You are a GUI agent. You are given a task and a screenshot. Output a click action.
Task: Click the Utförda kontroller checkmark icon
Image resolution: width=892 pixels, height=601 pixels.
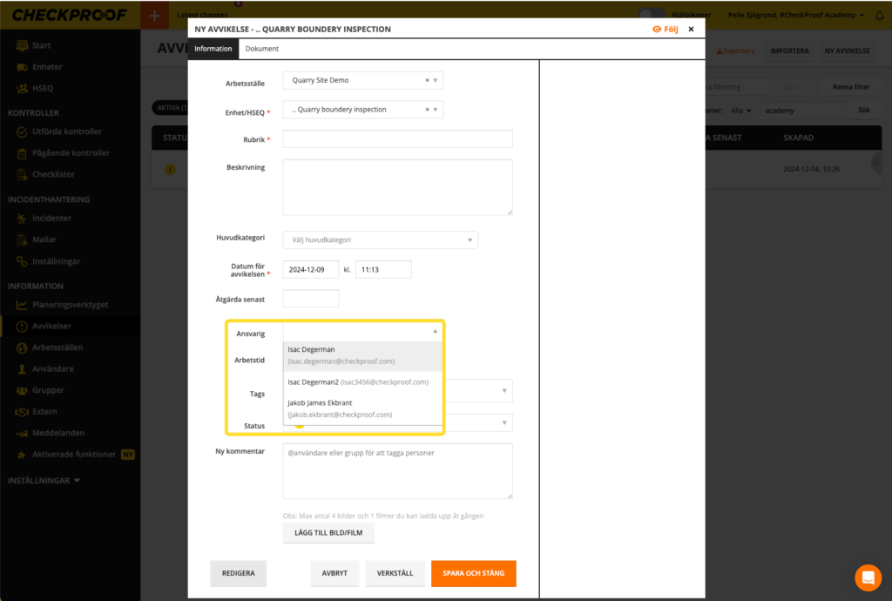[x=22, y=132]
